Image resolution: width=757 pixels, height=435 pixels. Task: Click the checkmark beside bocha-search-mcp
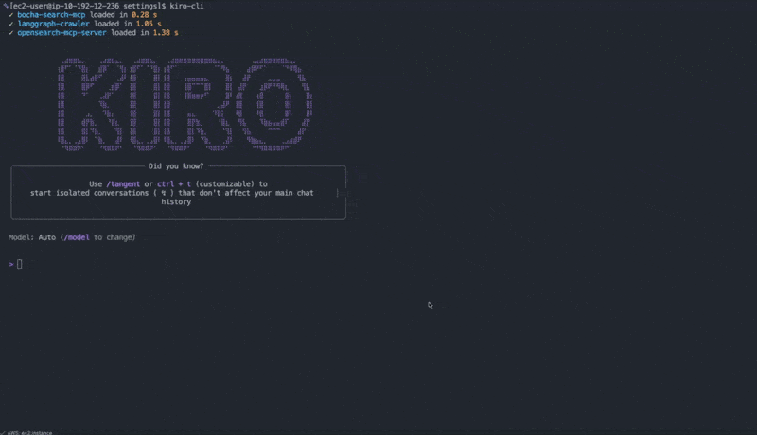(x=10, y=15)
